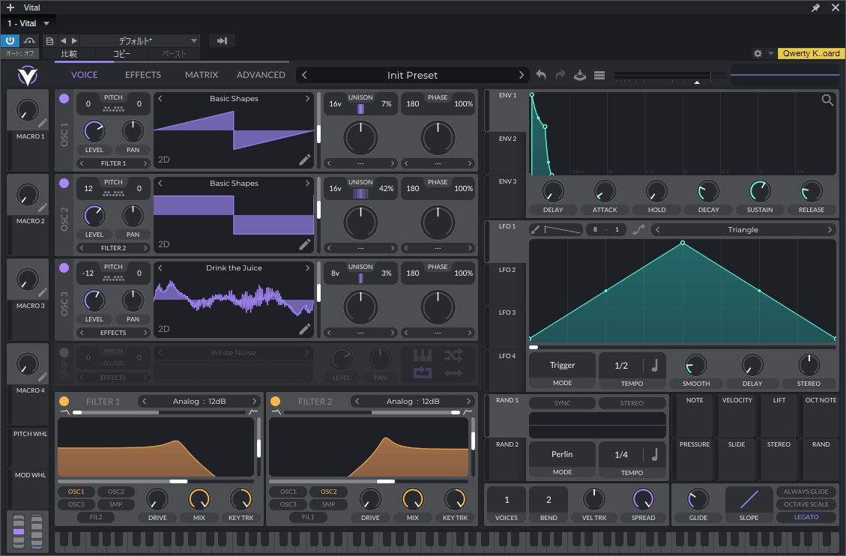Open the MATRIX tab
This screenshot has width=846, height=556.
tap(202, 75)
